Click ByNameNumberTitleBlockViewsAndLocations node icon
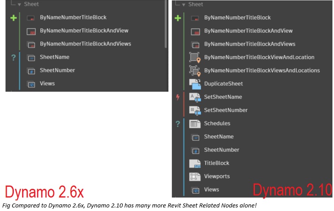The height and width of the screenshot is (211, 334). [x=195, y=71]
